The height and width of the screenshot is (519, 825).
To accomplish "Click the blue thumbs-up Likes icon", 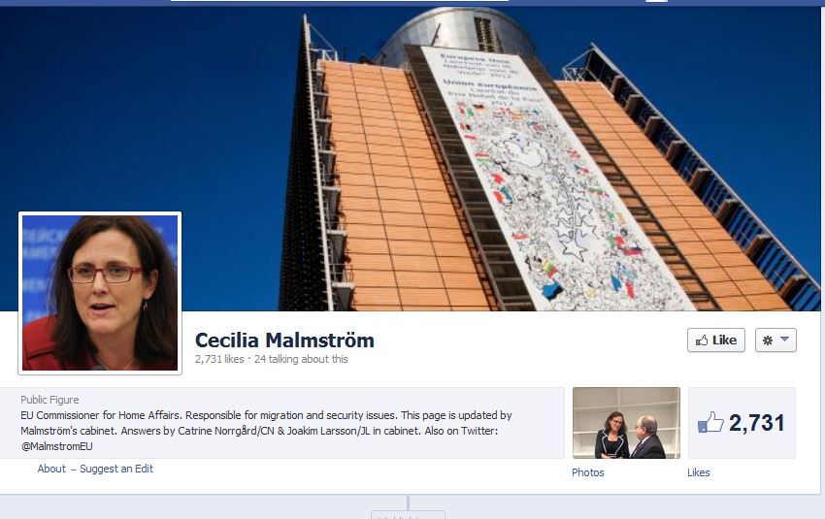I will (710, 422).
